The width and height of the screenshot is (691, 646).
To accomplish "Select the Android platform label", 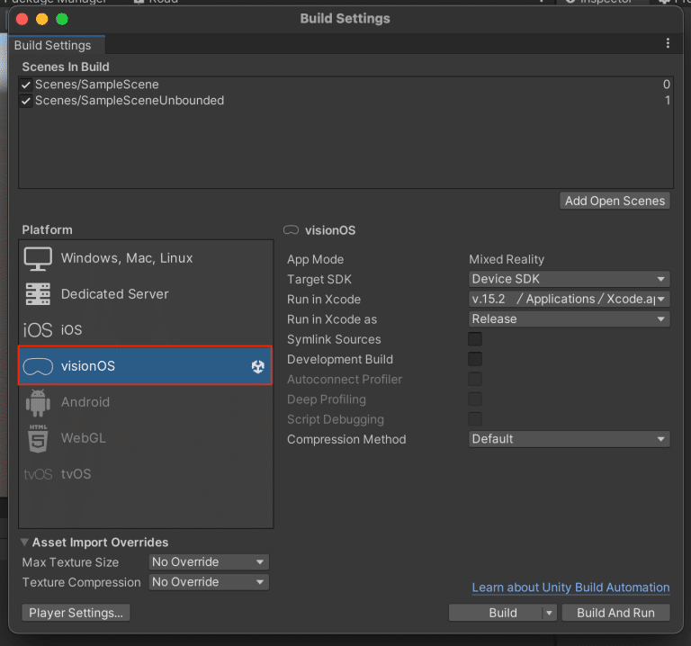I will click(85, 402).
